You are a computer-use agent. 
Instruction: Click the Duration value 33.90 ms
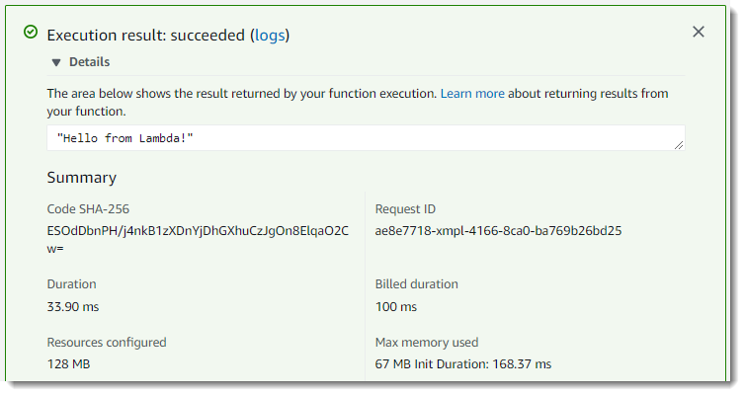coord(73,306)
